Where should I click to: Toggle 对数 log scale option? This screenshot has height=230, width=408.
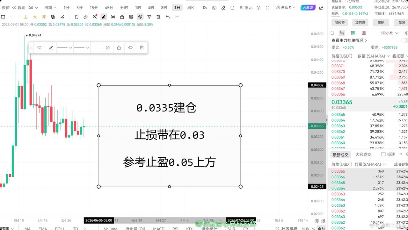[x=305, y=228]
